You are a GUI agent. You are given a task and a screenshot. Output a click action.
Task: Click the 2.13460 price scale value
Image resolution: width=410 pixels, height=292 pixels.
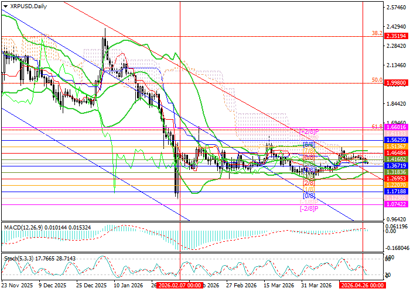(x=397, y=65)
